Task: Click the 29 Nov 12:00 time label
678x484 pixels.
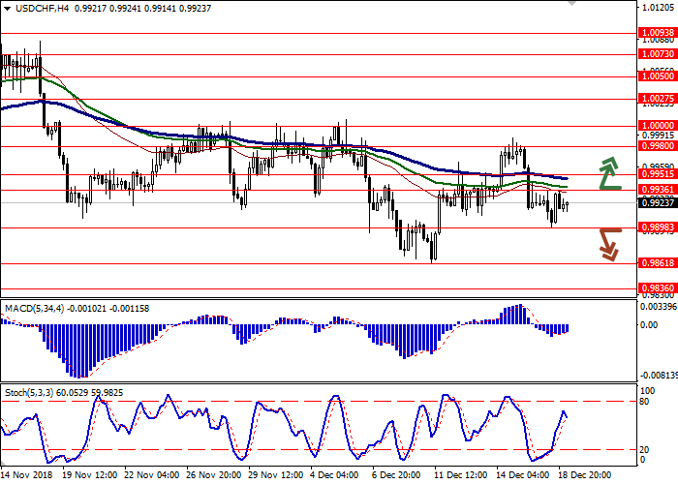Action: click(x=274, y=476)
